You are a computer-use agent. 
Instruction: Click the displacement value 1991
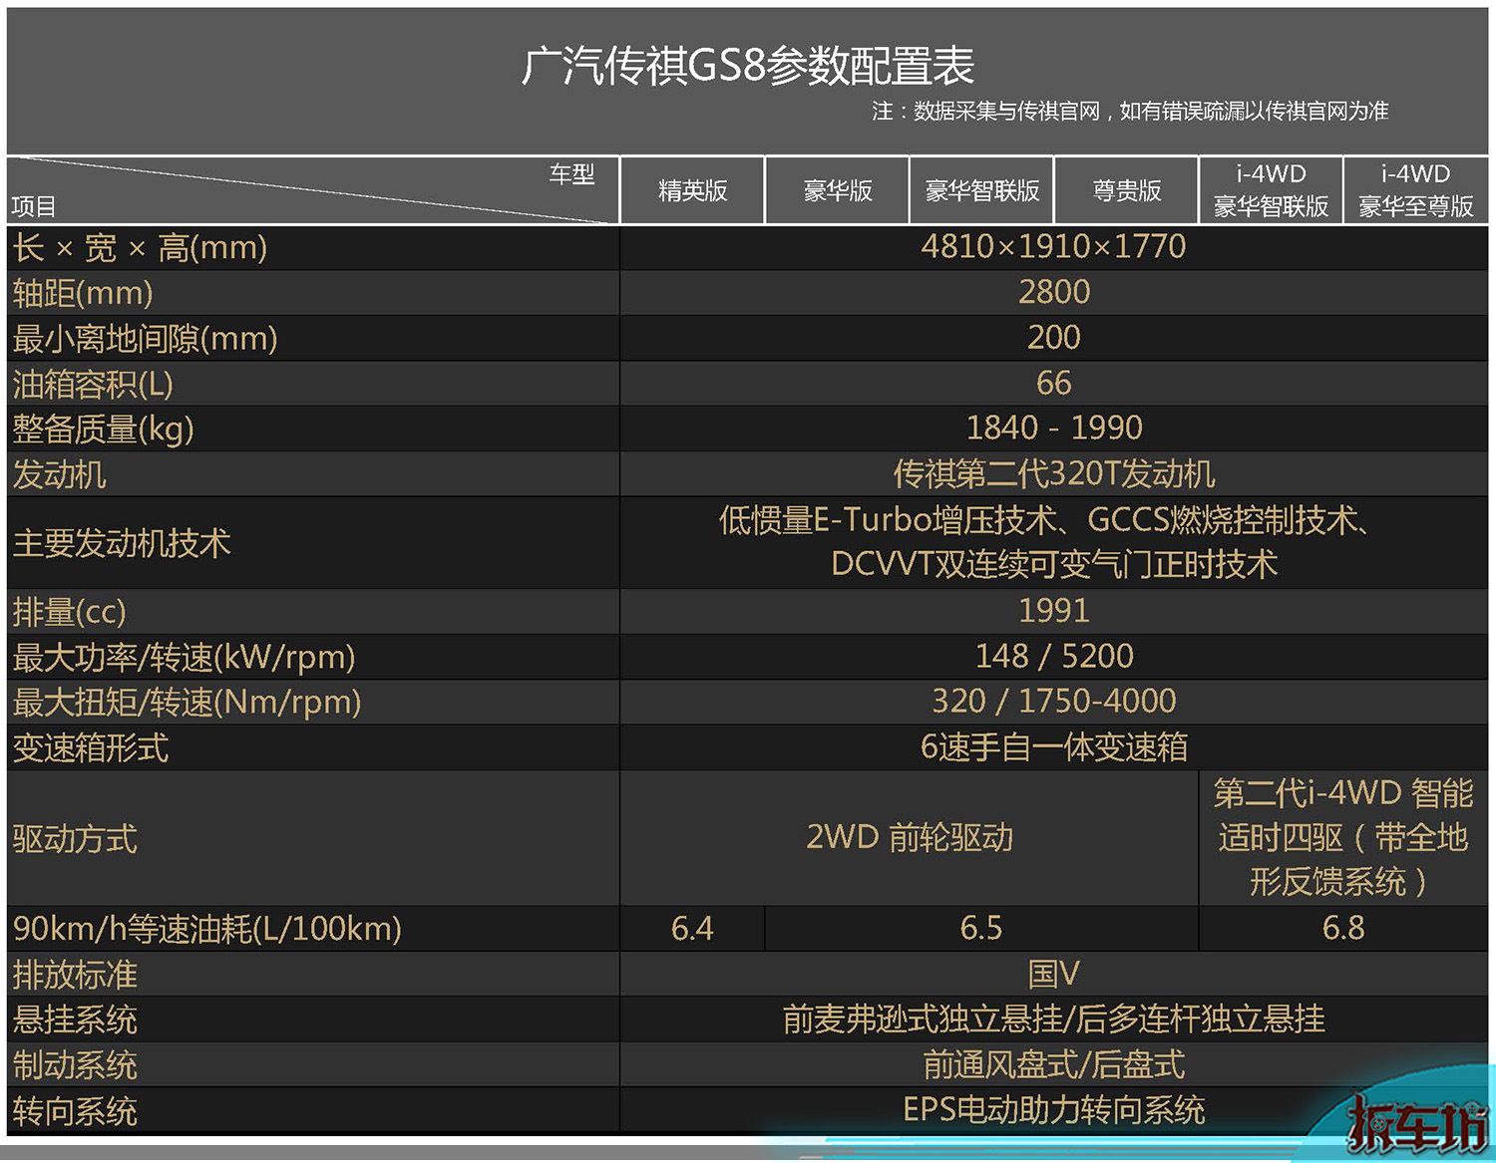(x=1054, y=610)
